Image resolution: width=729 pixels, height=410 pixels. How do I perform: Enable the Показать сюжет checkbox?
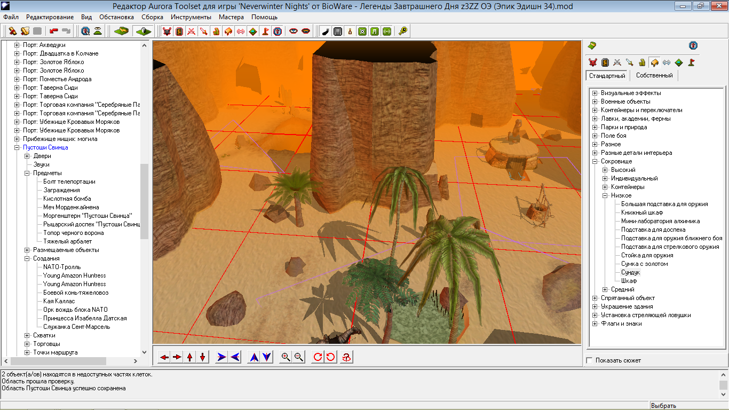click(589, 360)
